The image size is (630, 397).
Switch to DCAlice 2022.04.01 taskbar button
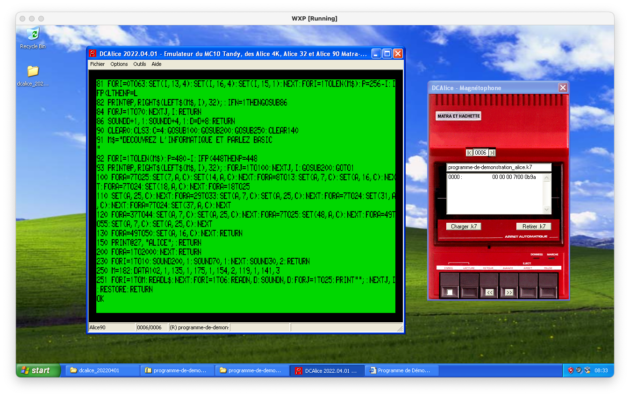327,370
